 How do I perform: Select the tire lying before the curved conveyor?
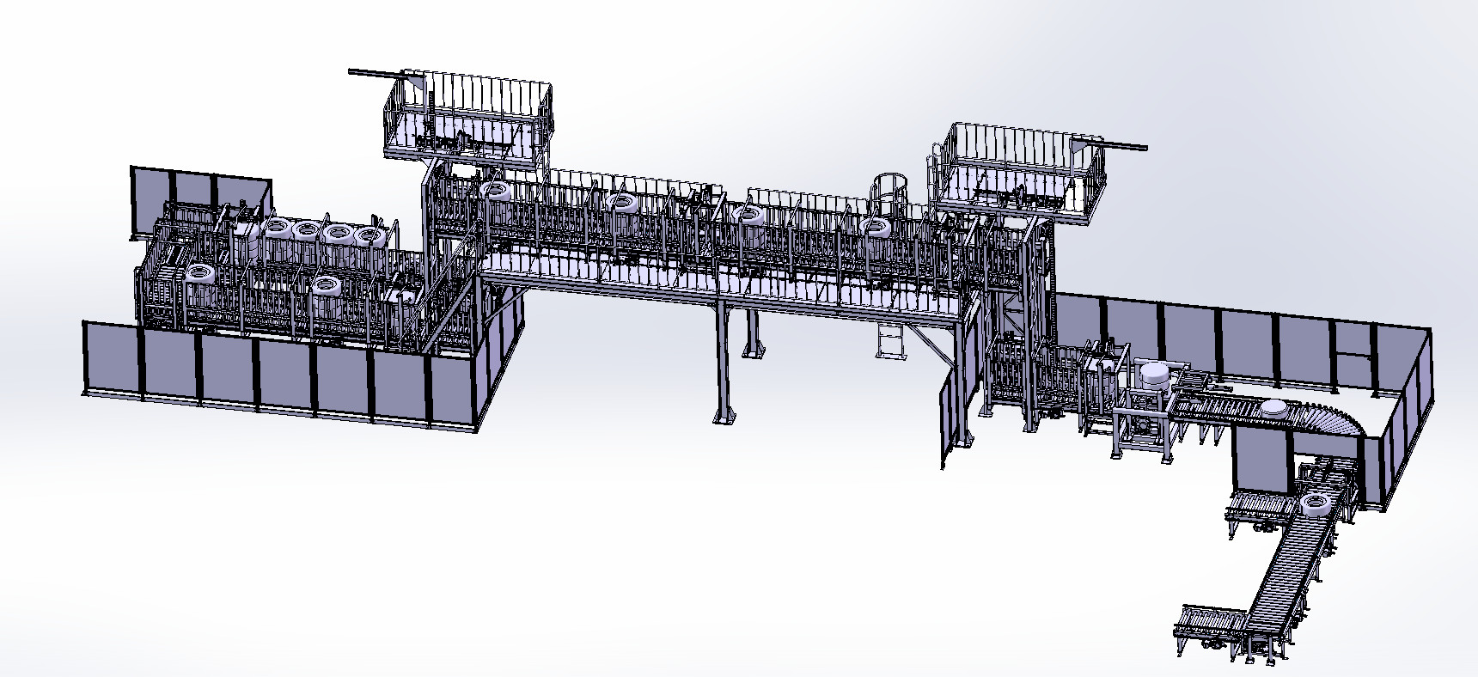tap(1275, 409)
